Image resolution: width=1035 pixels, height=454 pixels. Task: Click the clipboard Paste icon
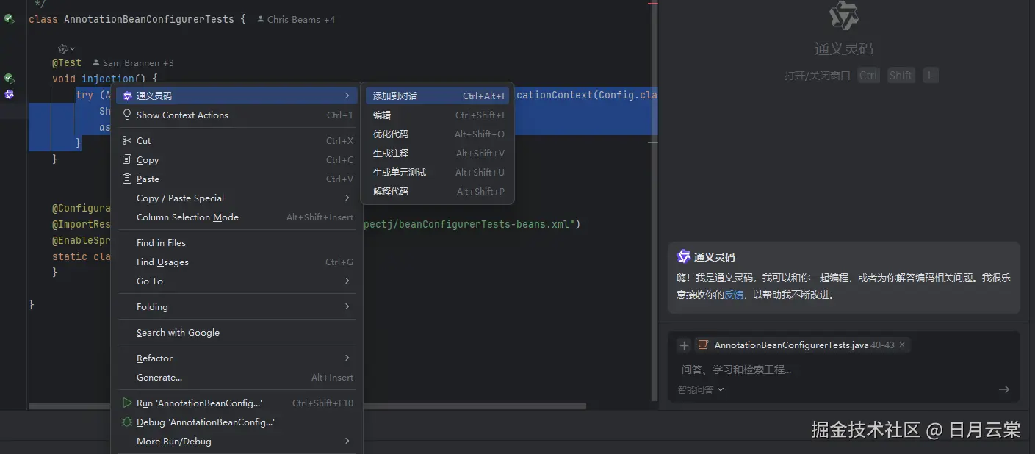pos(127,179)
